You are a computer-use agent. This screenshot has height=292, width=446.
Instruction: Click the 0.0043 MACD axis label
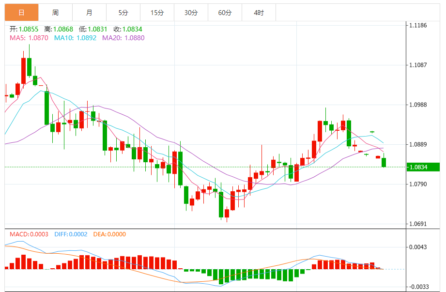coord(418,247)
